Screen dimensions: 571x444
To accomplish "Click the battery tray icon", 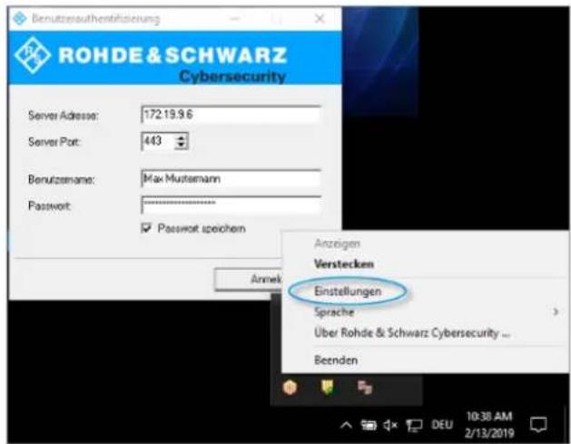I will pyautogui.click(x=369, y=425).
